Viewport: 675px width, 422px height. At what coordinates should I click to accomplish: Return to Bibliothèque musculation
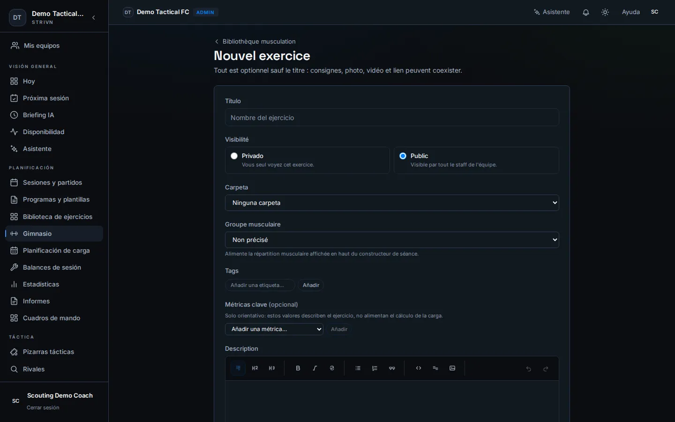point(259,42)
